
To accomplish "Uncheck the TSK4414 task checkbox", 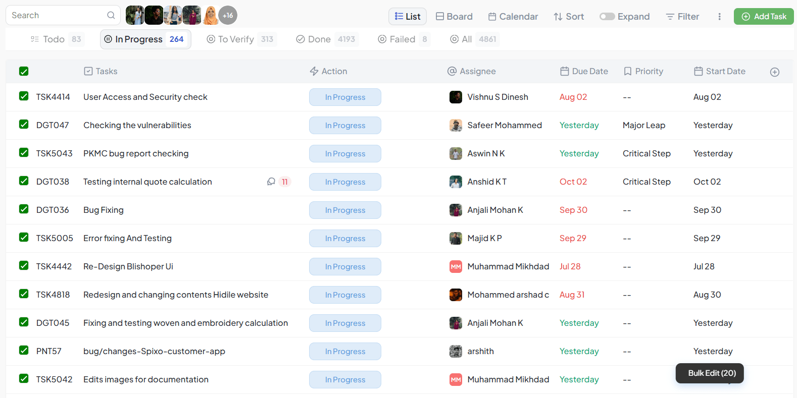I will 24,96.
